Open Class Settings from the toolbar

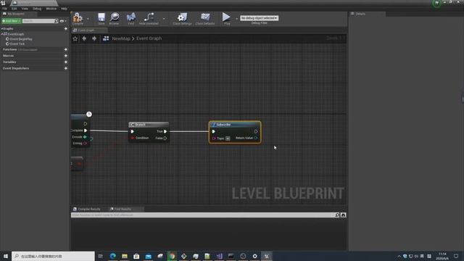[x=182, y=17]
